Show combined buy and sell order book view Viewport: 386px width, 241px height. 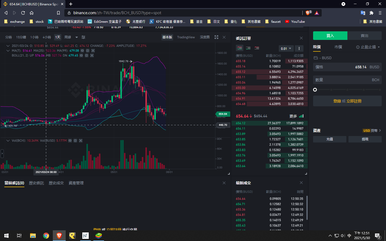240,48
